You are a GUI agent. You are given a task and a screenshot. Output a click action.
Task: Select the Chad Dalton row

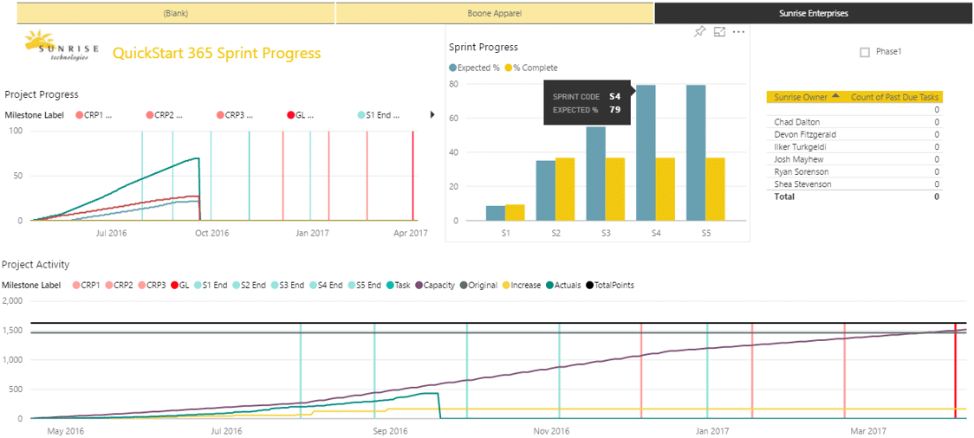click(x=854, y=121)
